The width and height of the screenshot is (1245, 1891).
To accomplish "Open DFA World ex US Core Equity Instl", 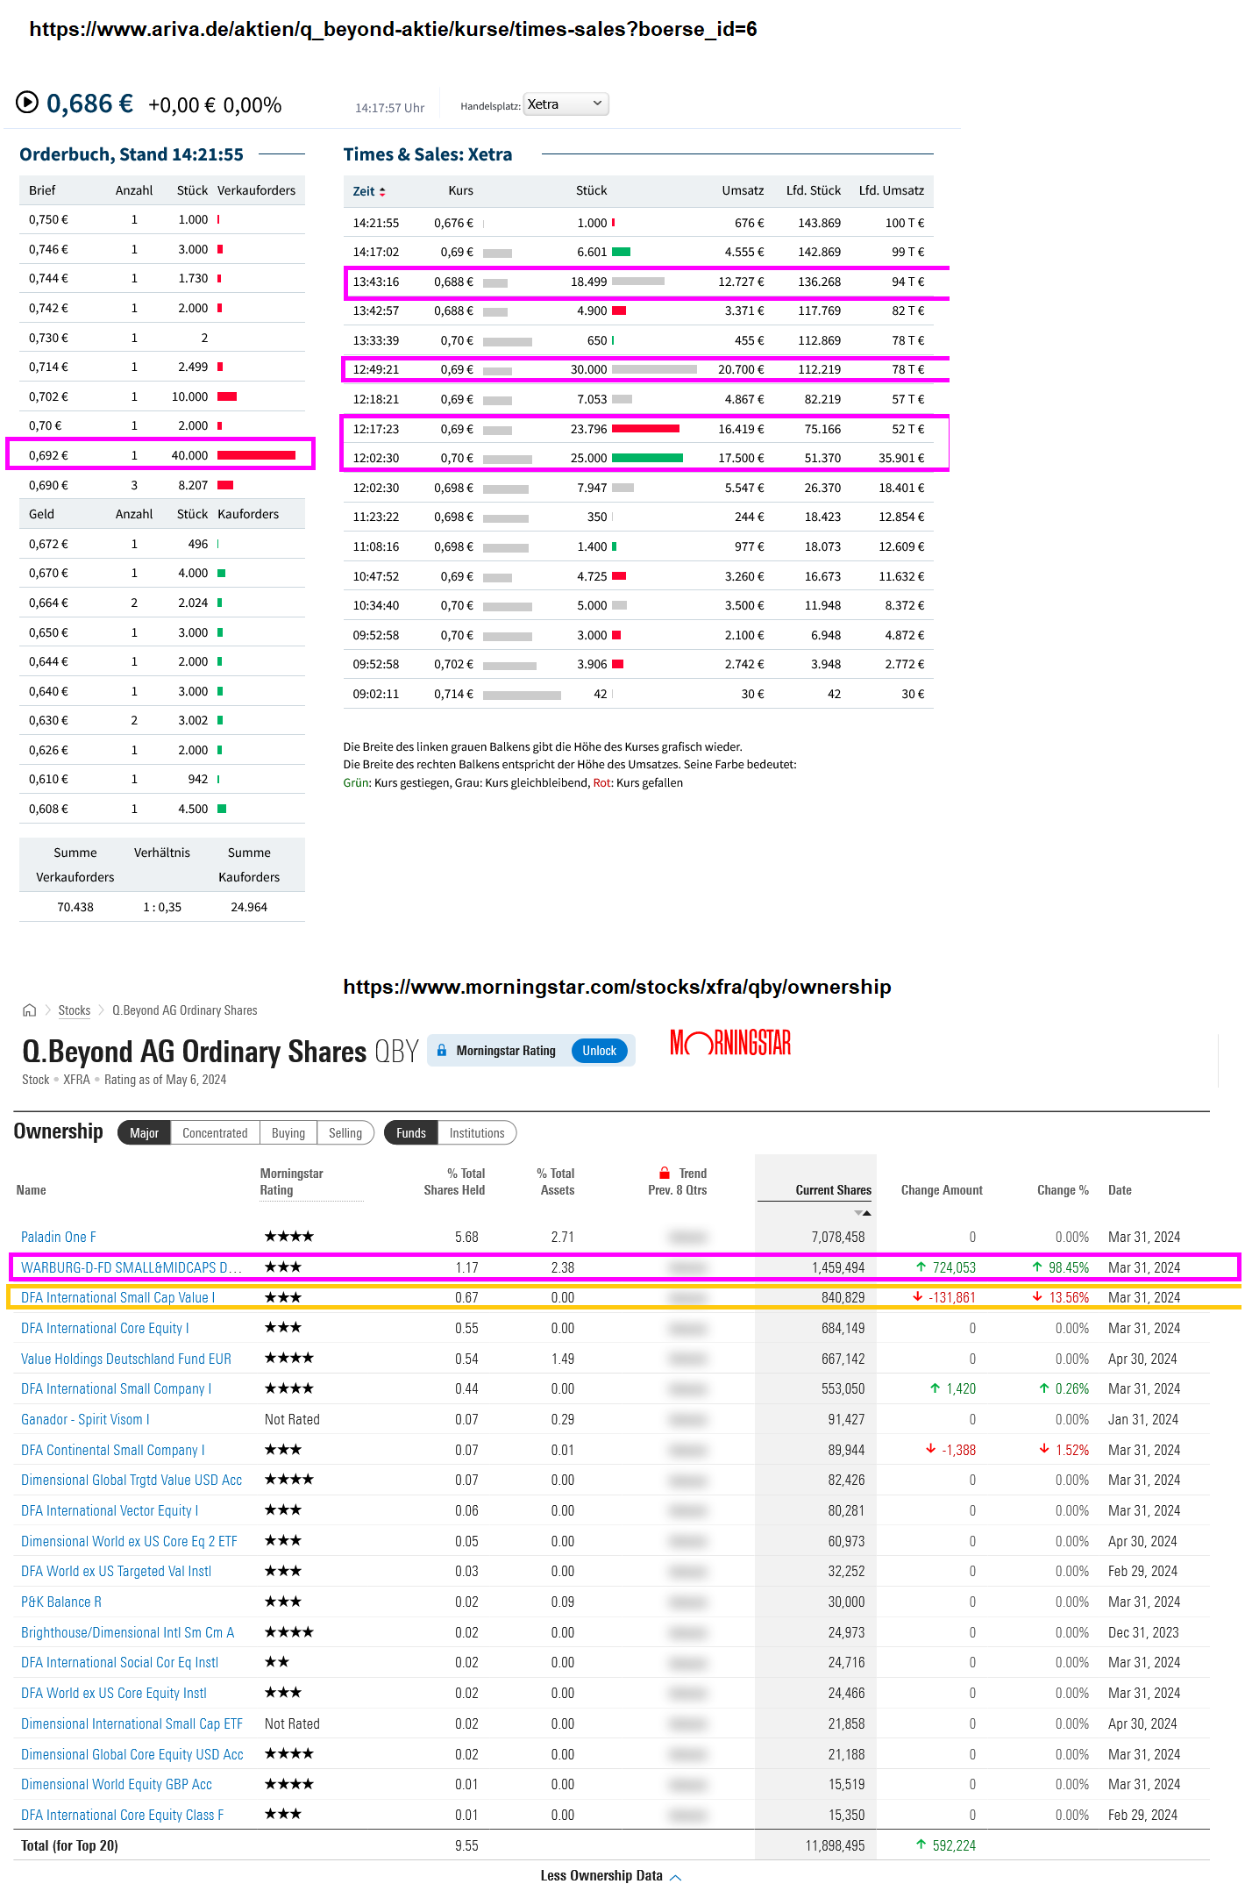I will [114, 1694].
